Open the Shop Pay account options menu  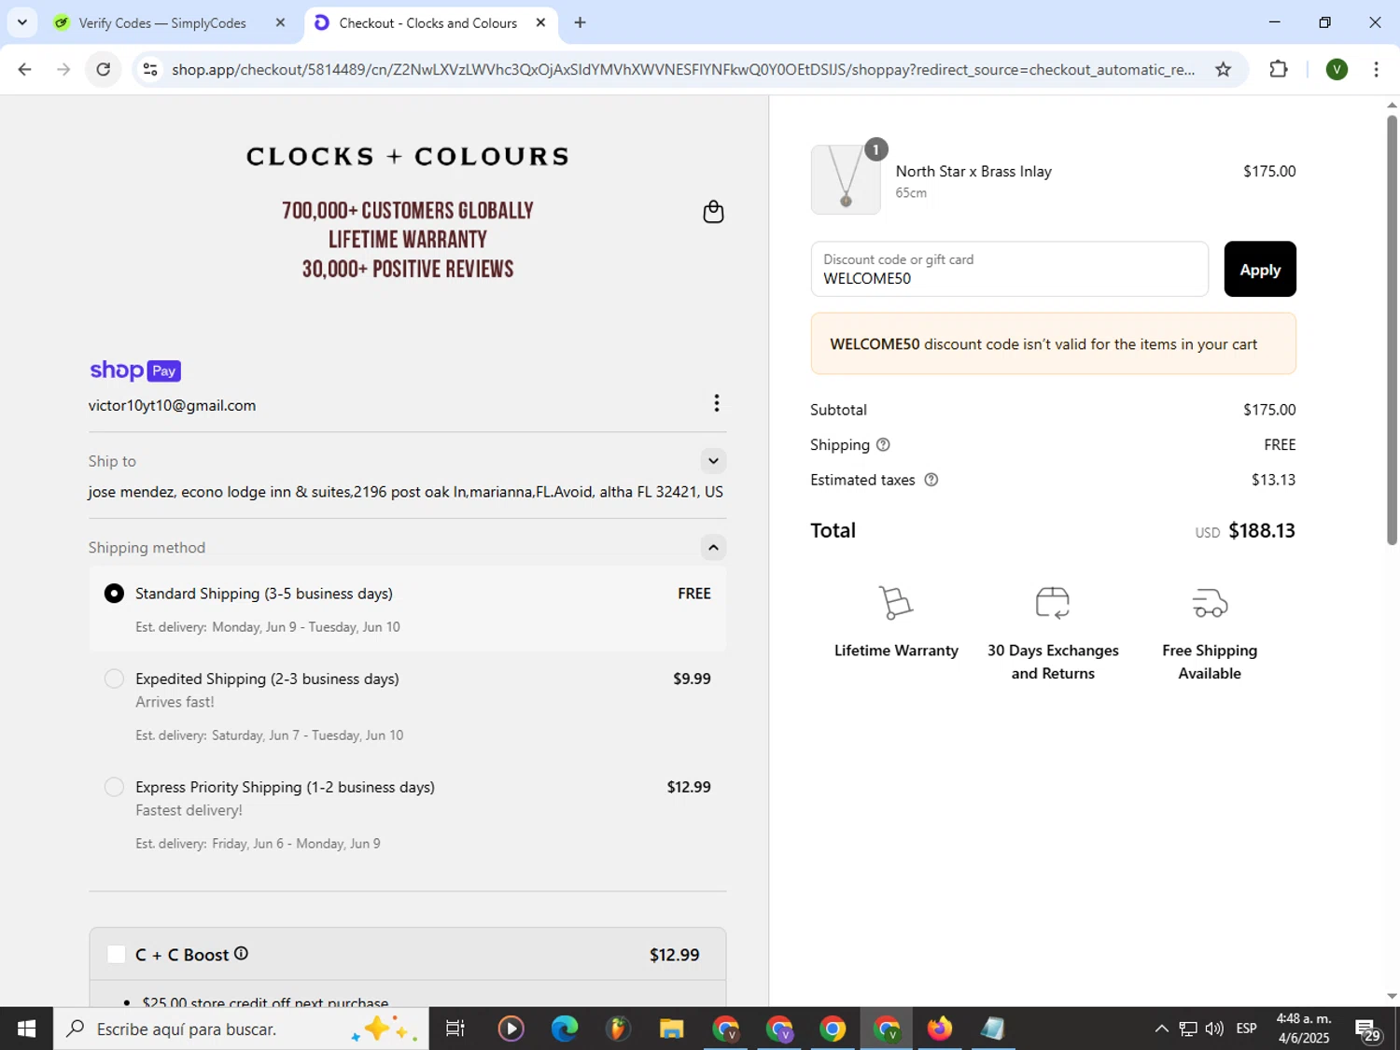pyautogui.click(x=716, y=403)
